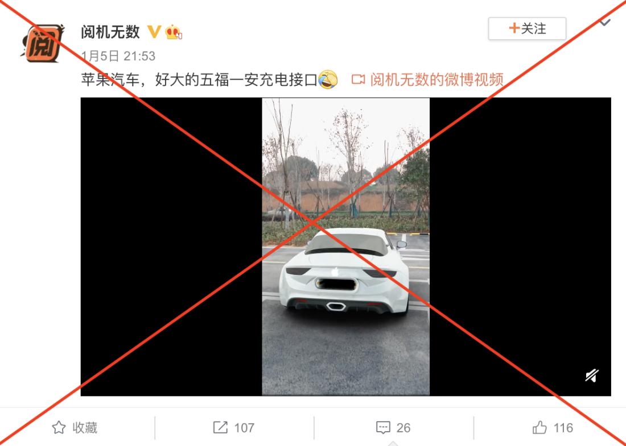The height and width of the screenshot is (446, 626).
Task: Click the star favorite icon
Action: [x=59, y=427]
